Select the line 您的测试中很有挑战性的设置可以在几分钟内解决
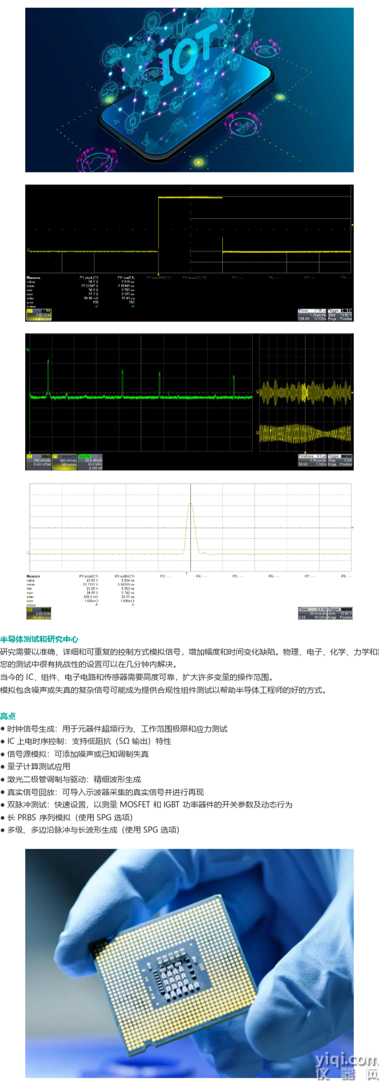 pyautogui.click(x=89, y=664)
